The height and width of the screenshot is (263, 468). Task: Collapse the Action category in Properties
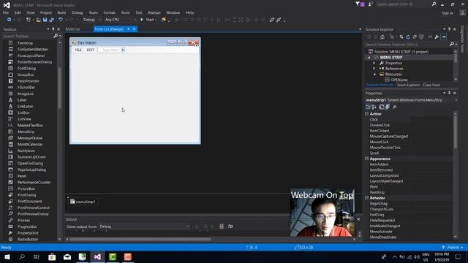click(367, 114)
